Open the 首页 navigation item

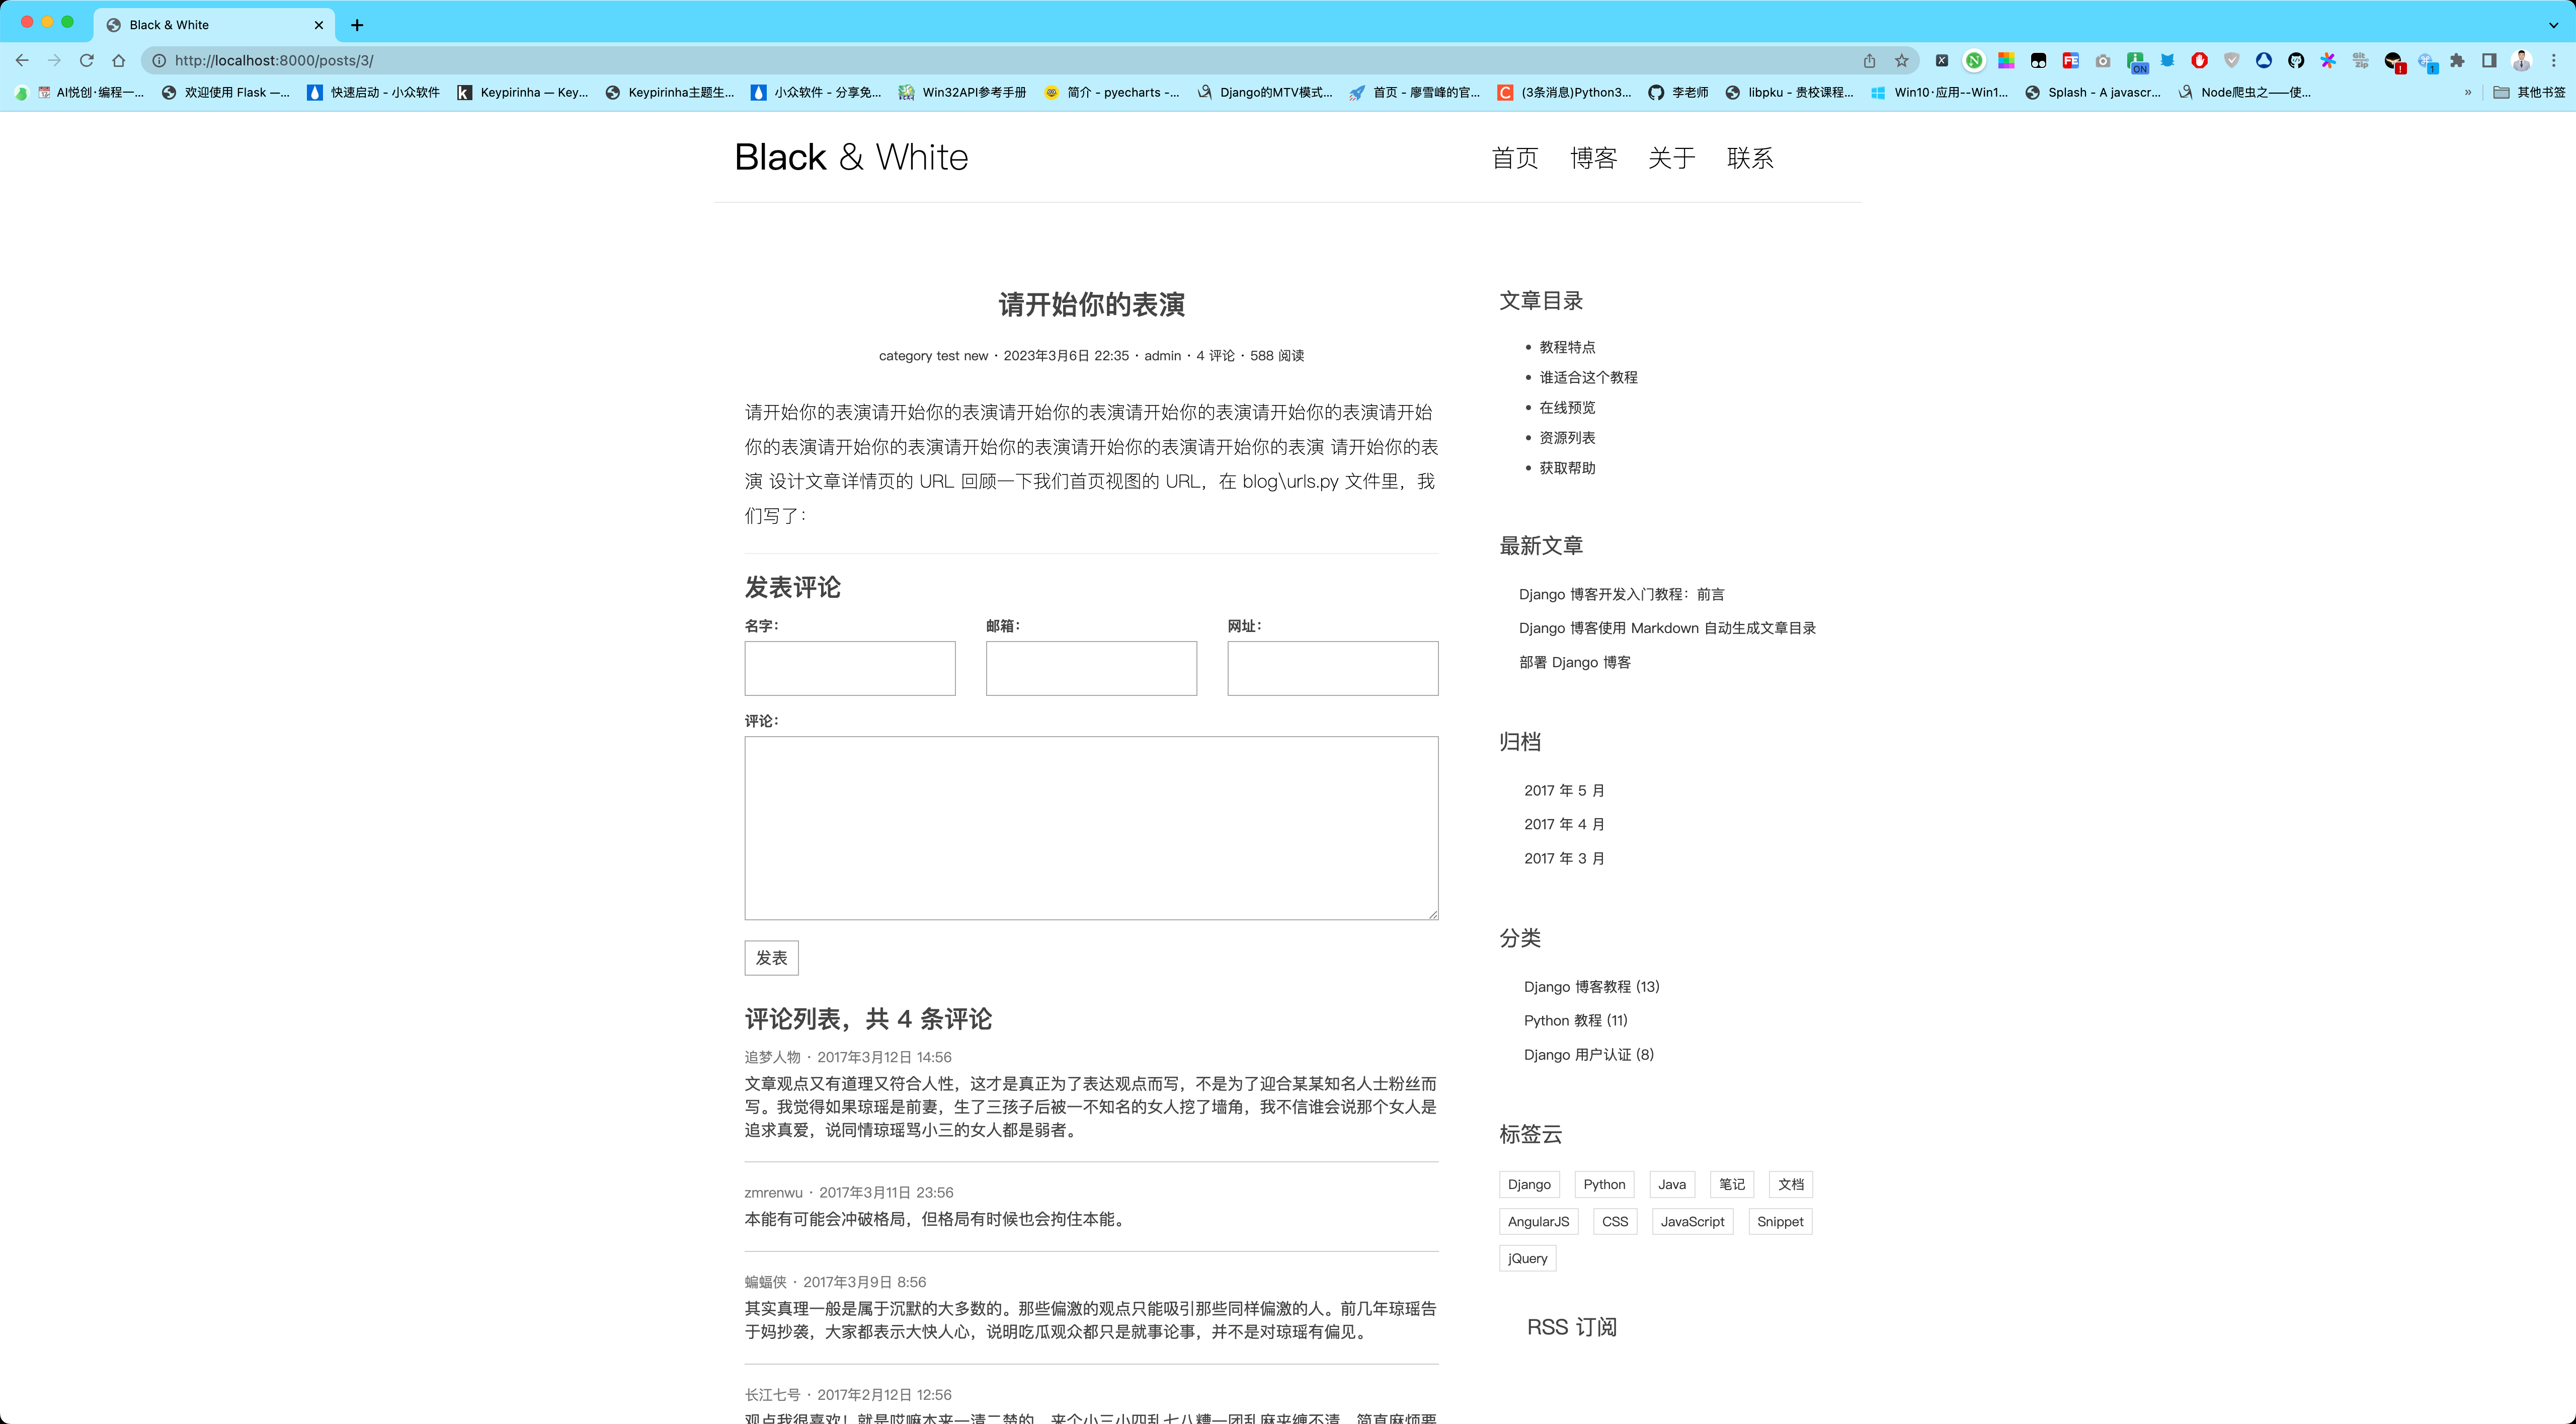(1515, 158)
